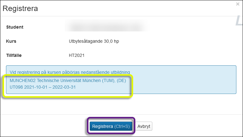Click the HT2021 value
Image resolution: width=243 pixels, height=137 pixels.
[77, 55]
